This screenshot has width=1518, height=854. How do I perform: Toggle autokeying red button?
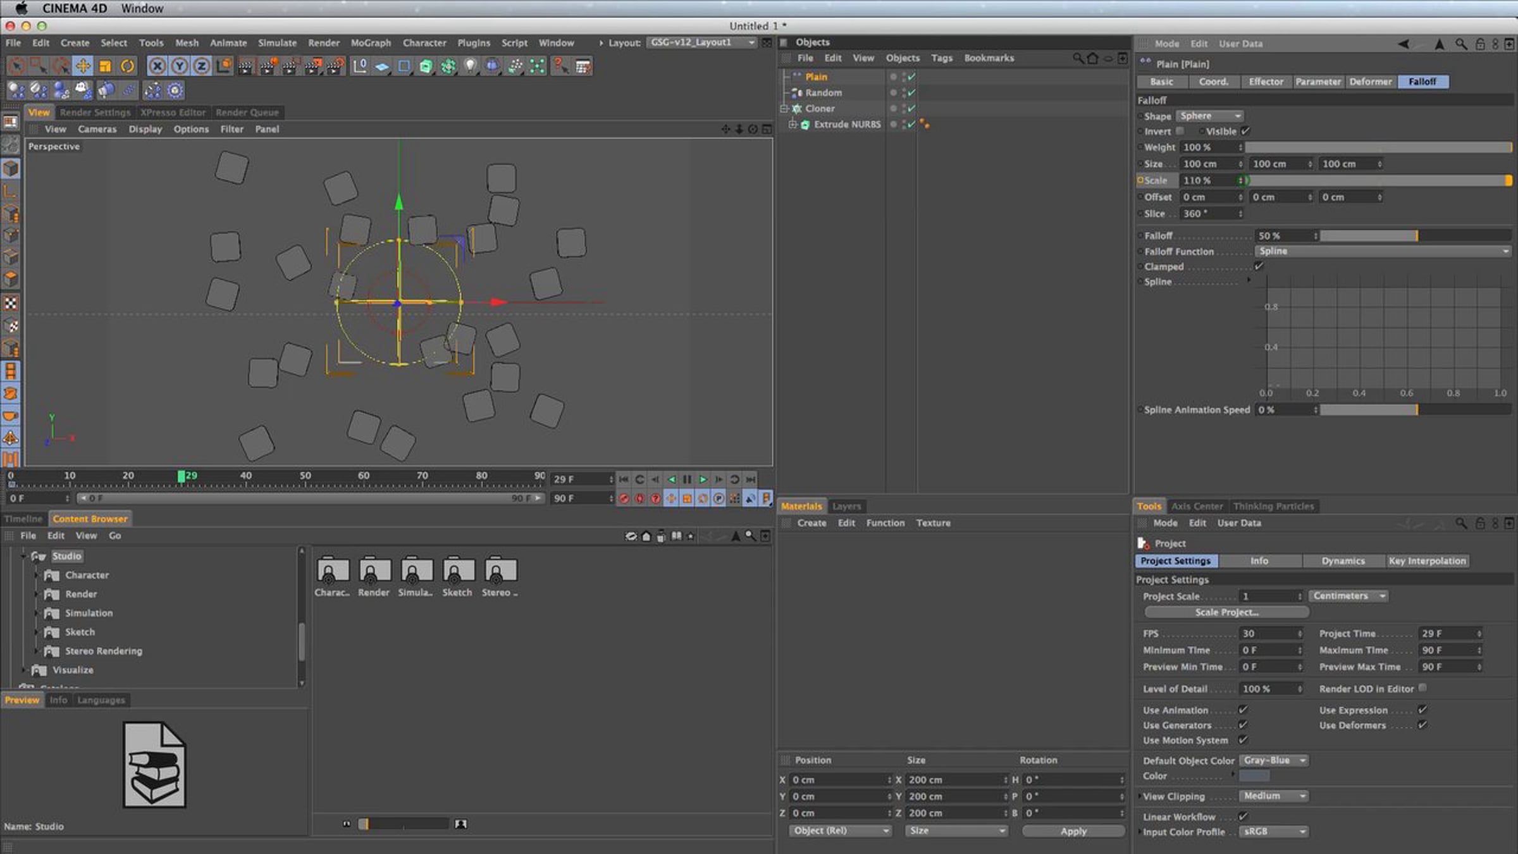pyautogui.click(x=640, y=498)
